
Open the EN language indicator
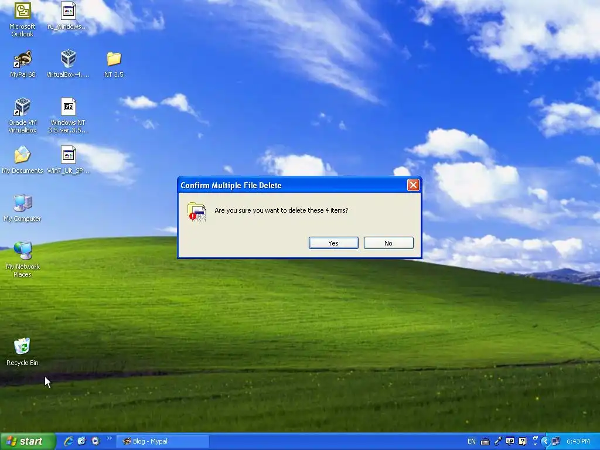click(x=472, y=441)
